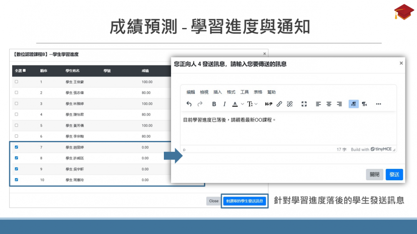
Task: Click inside the message text area
Action: pyautogui.click(x=288, y=131)
